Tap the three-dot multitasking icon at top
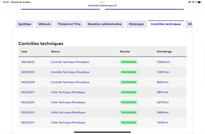 tap(102, 2)
